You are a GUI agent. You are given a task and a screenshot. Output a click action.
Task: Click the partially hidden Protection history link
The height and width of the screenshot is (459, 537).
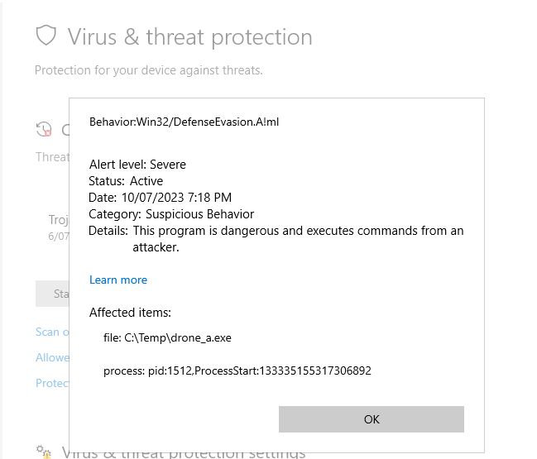click(x=52, y=383)
